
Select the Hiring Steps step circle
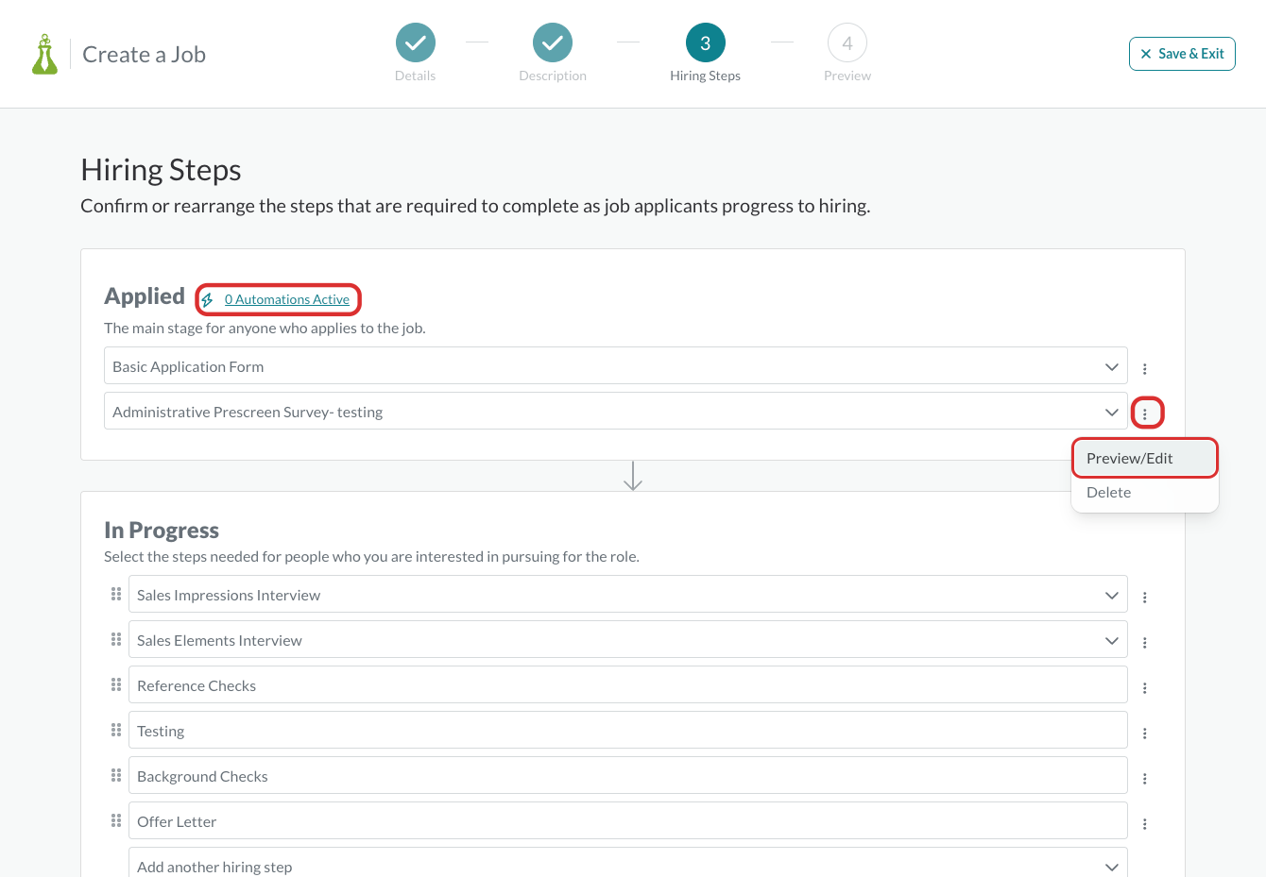coord(706,42)
